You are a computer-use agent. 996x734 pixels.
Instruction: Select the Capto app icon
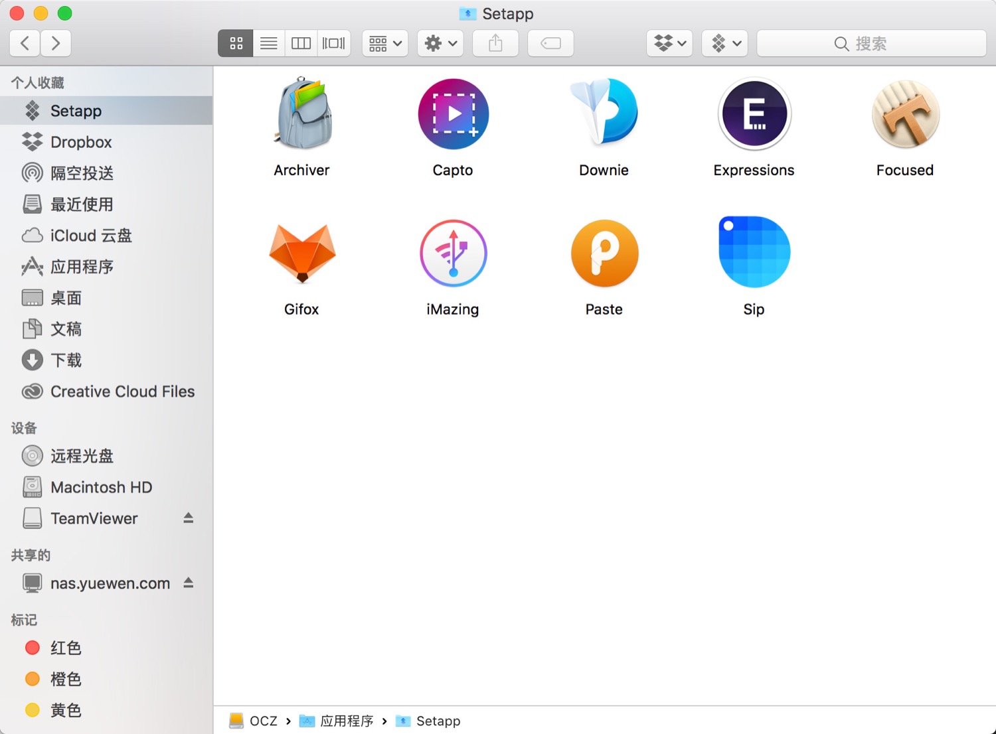453,114
